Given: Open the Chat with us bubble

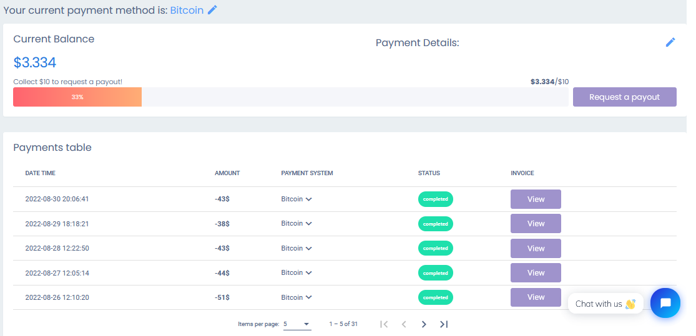Looking at the screenshot, I should click(605, 304).
